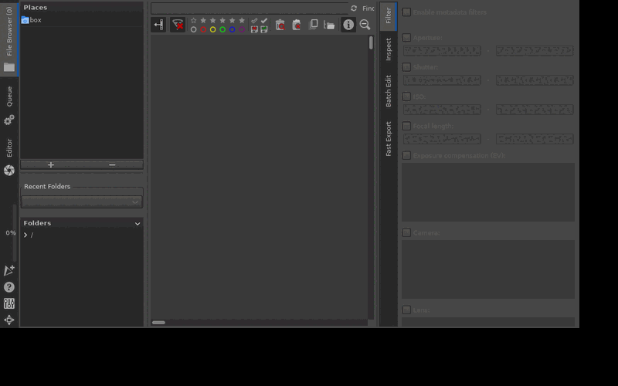Switch to Editor tab
This screenshot has width=618, height=386.
point(9,157)
